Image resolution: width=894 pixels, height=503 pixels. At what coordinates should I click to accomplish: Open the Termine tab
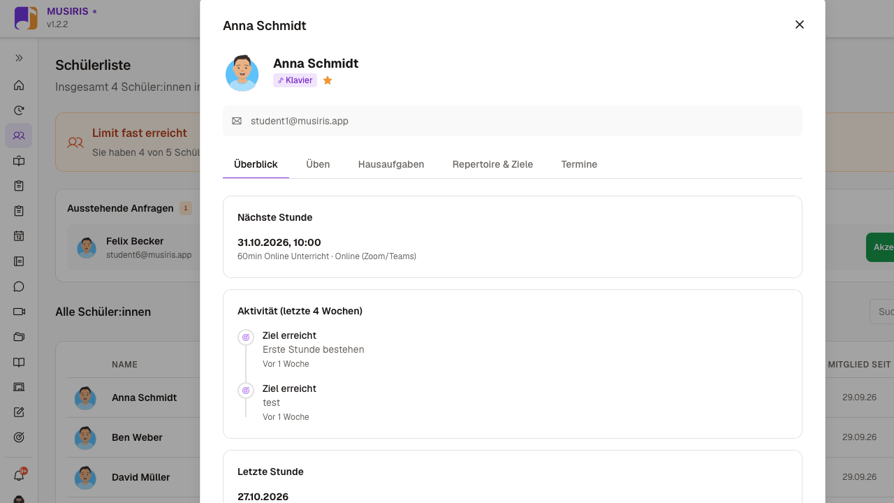coord(579,164)
